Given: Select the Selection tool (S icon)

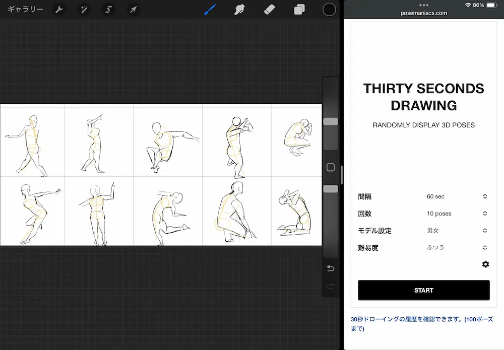Looking at the screenshot, I should (108, 9).
